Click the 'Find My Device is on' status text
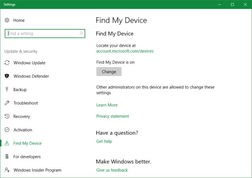This screenshot has width=252, height=178. [116, 62]
